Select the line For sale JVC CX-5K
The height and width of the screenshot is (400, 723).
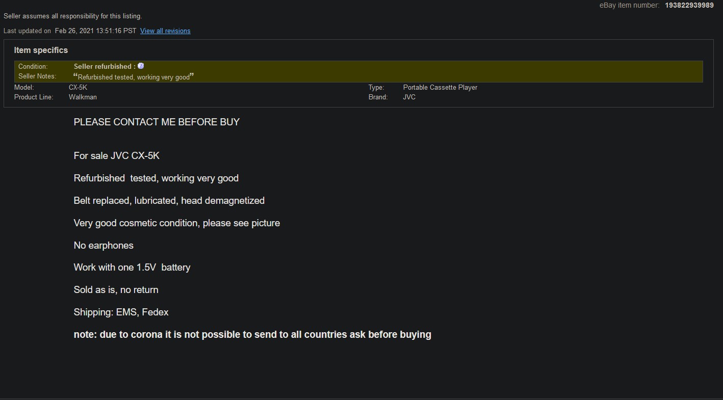coord(117,156)
